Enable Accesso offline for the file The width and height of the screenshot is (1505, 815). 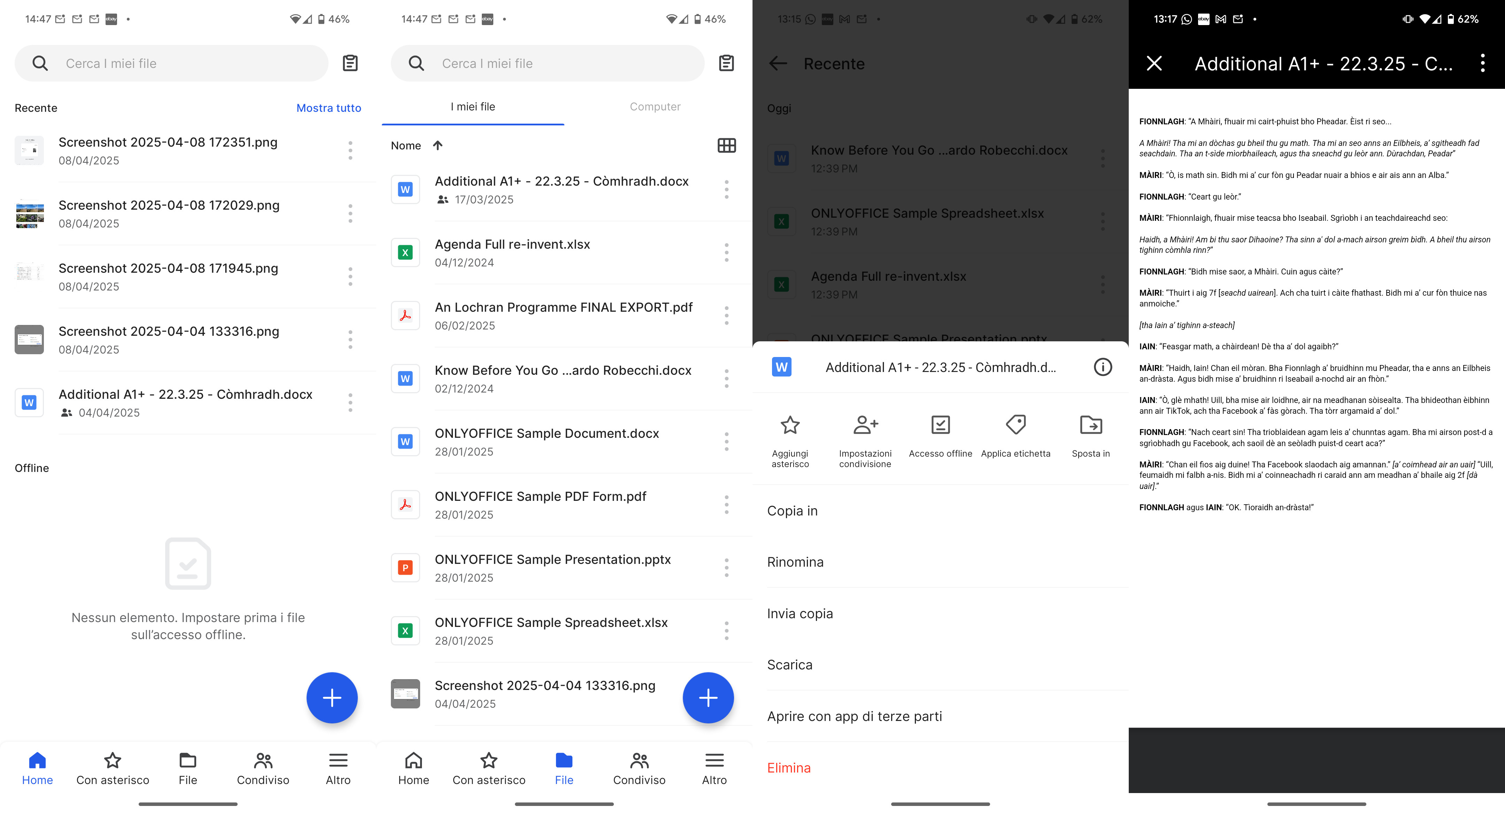(940, 436)
